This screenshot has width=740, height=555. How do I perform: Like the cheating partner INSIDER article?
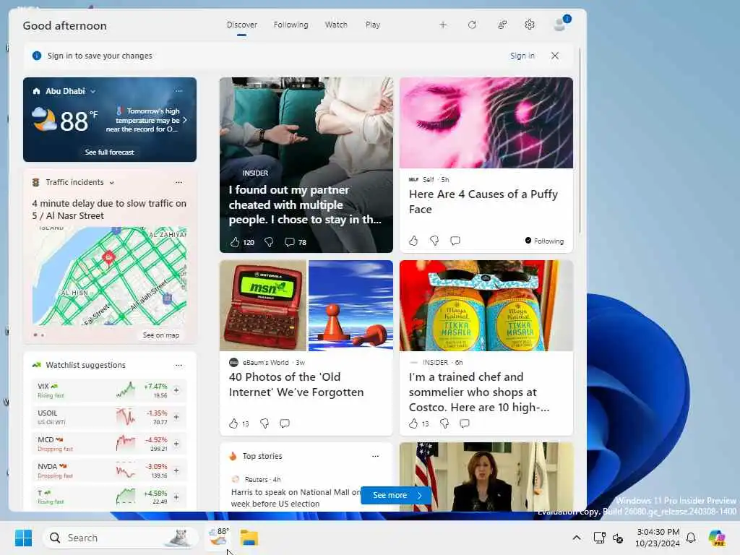tap(235, 242)
